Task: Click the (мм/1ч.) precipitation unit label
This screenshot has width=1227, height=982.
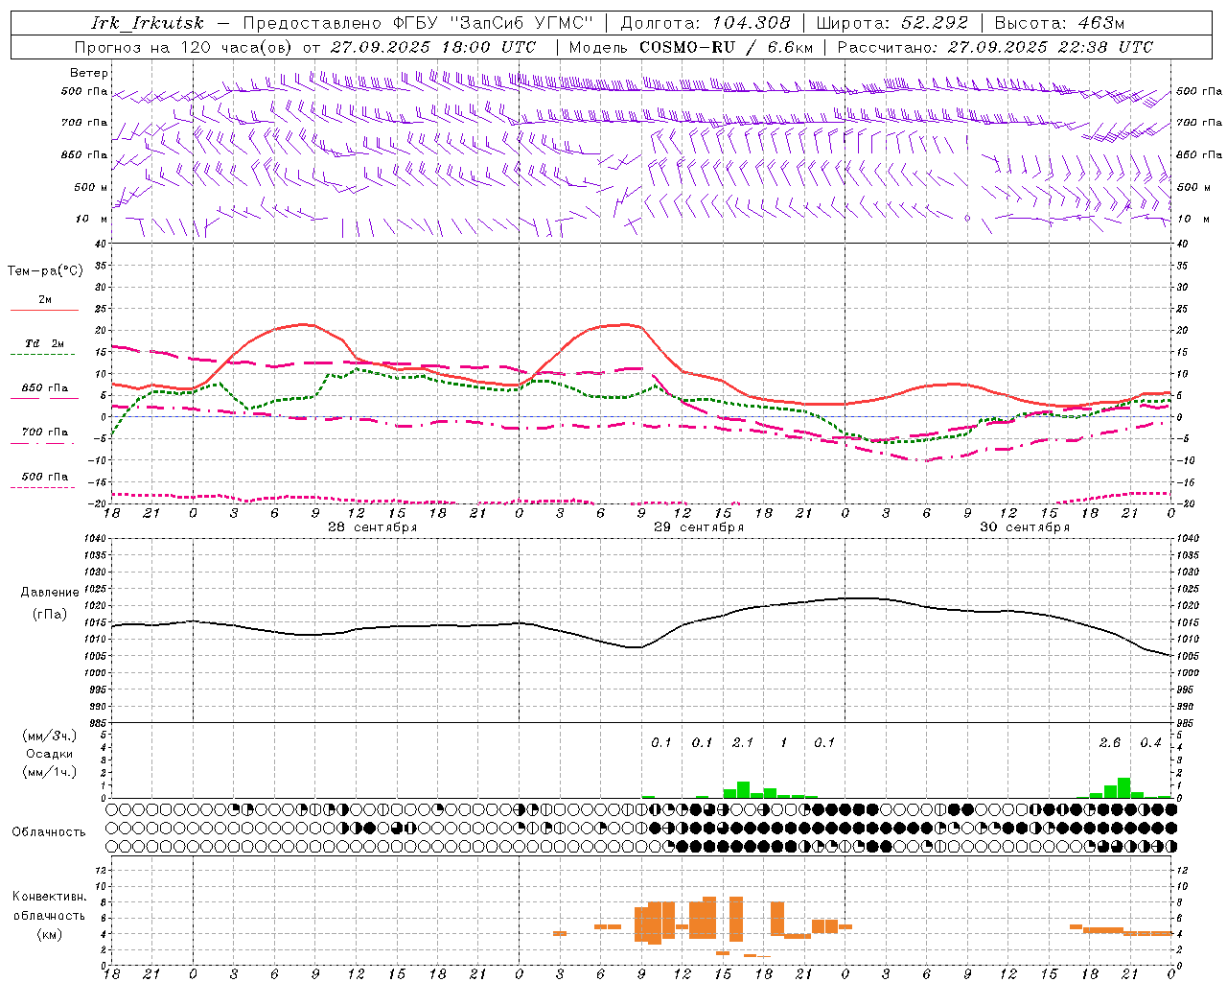Action: pos(50,772)
